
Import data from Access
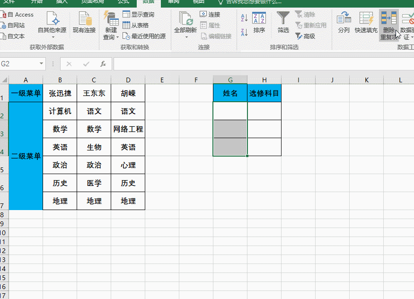pos(17,15)
